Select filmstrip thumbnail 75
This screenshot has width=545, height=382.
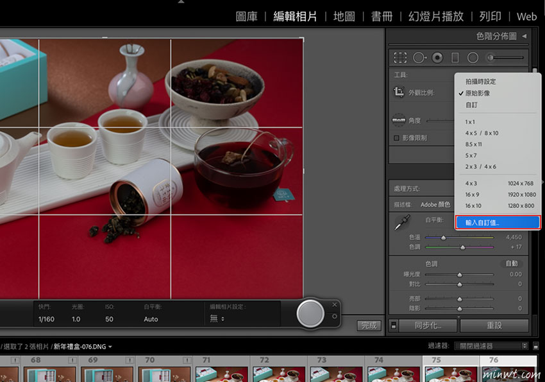451,369
